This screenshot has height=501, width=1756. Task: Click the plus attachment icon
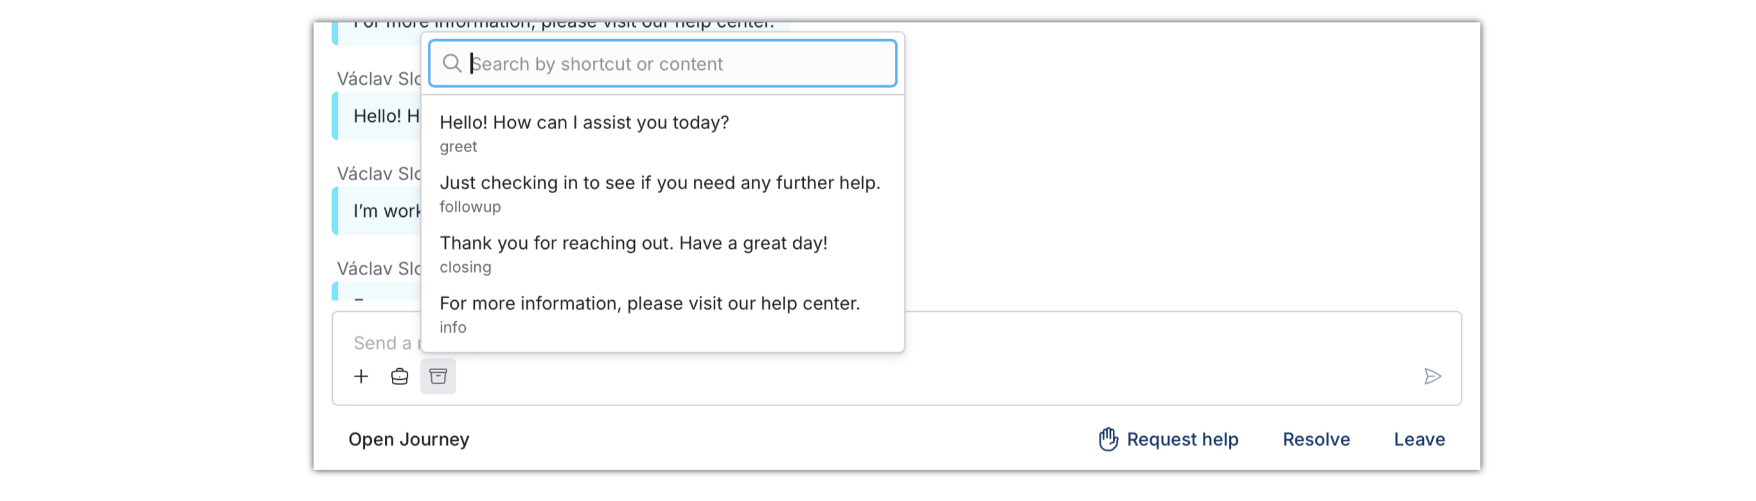361,377
